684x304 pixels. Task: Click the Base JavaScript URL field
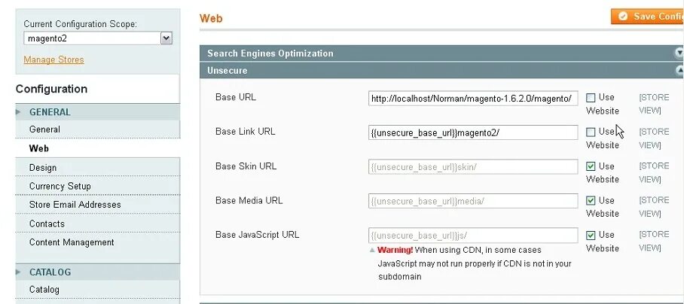tap(473, 236)
